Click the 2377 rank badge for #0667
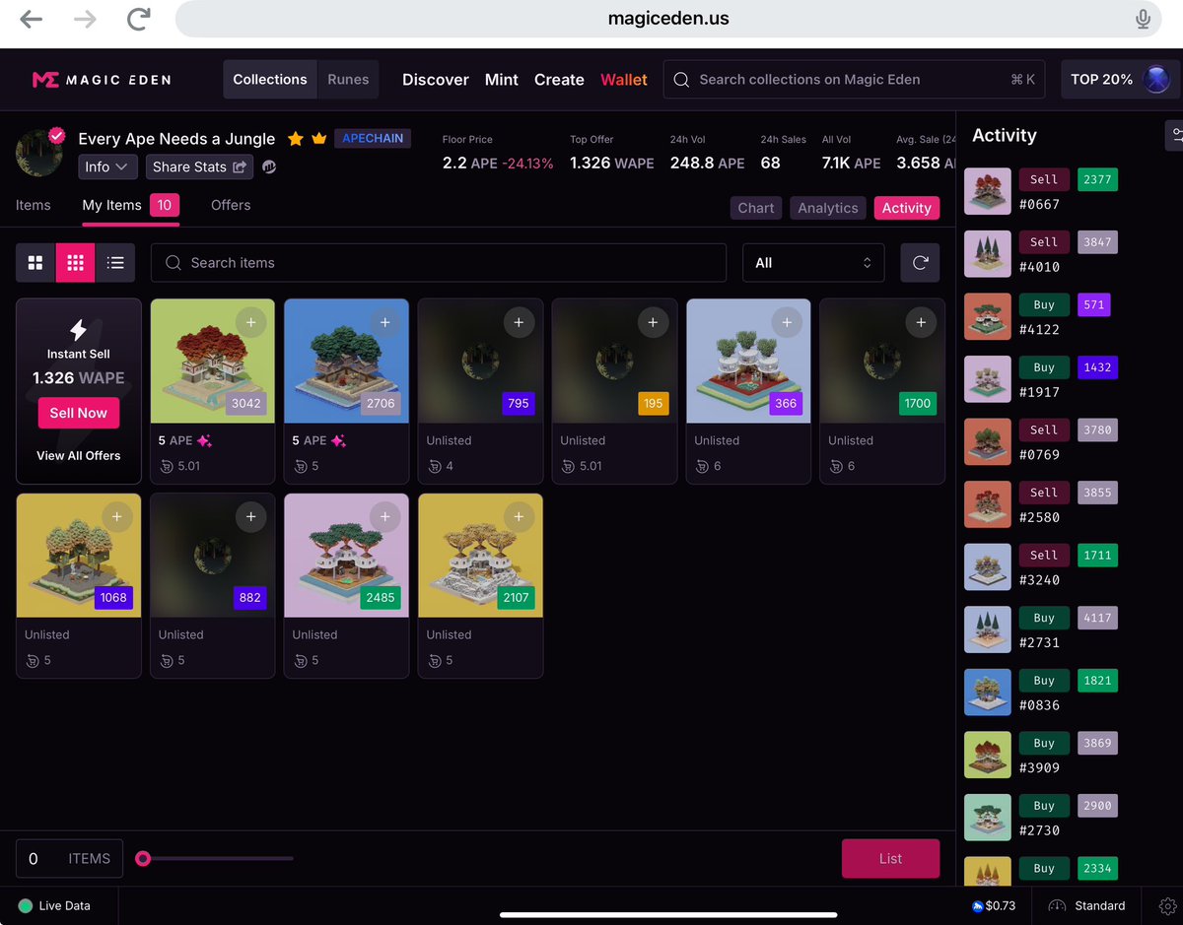 (1097, 179)
